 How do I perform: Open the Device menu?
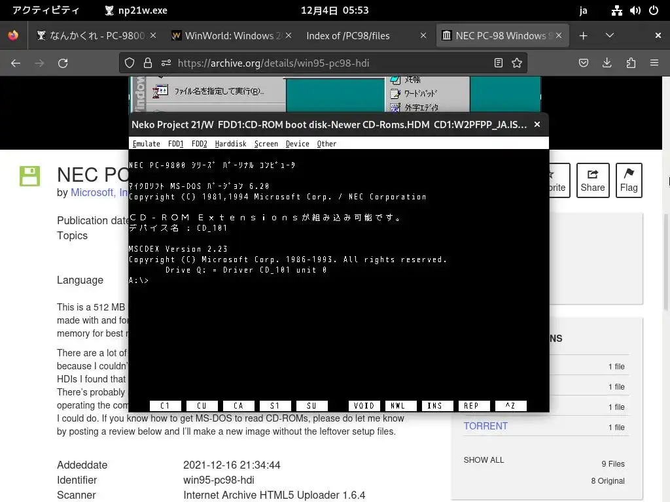(x=298, y=144)
